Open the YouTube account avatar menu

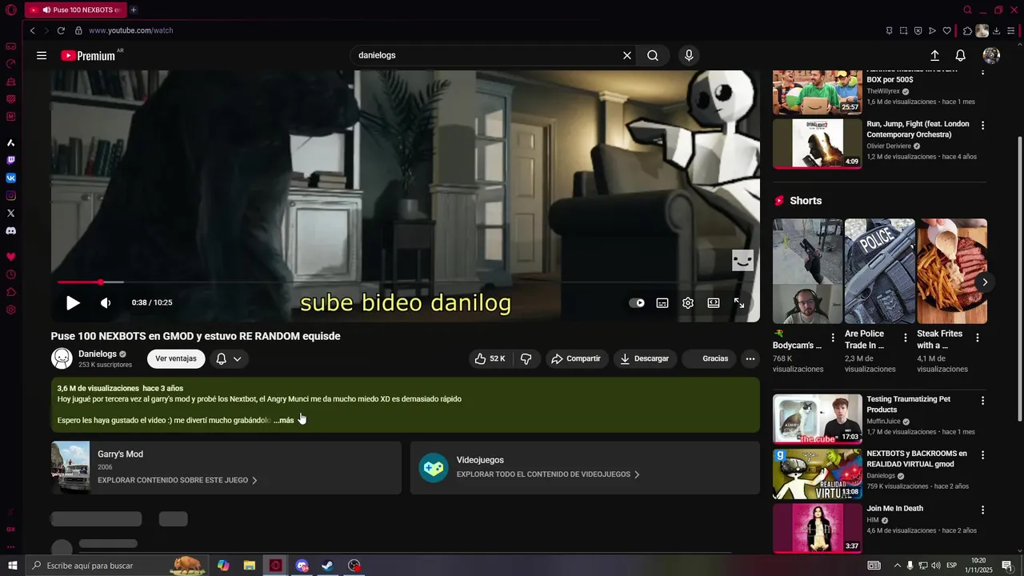(x=991, y=55)
